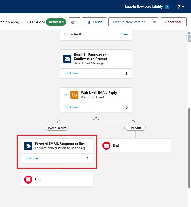The height and width of the screenshot is (207, 191).
Task: Click the Send Email Message subtitle
Action: [x=89, y=63]
